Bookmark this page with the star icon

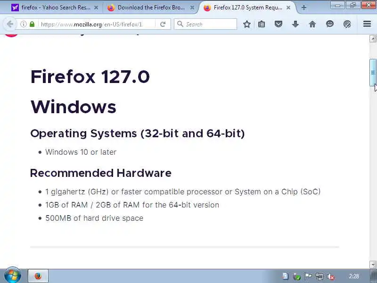pyautogui.click(x=246, y=24)
